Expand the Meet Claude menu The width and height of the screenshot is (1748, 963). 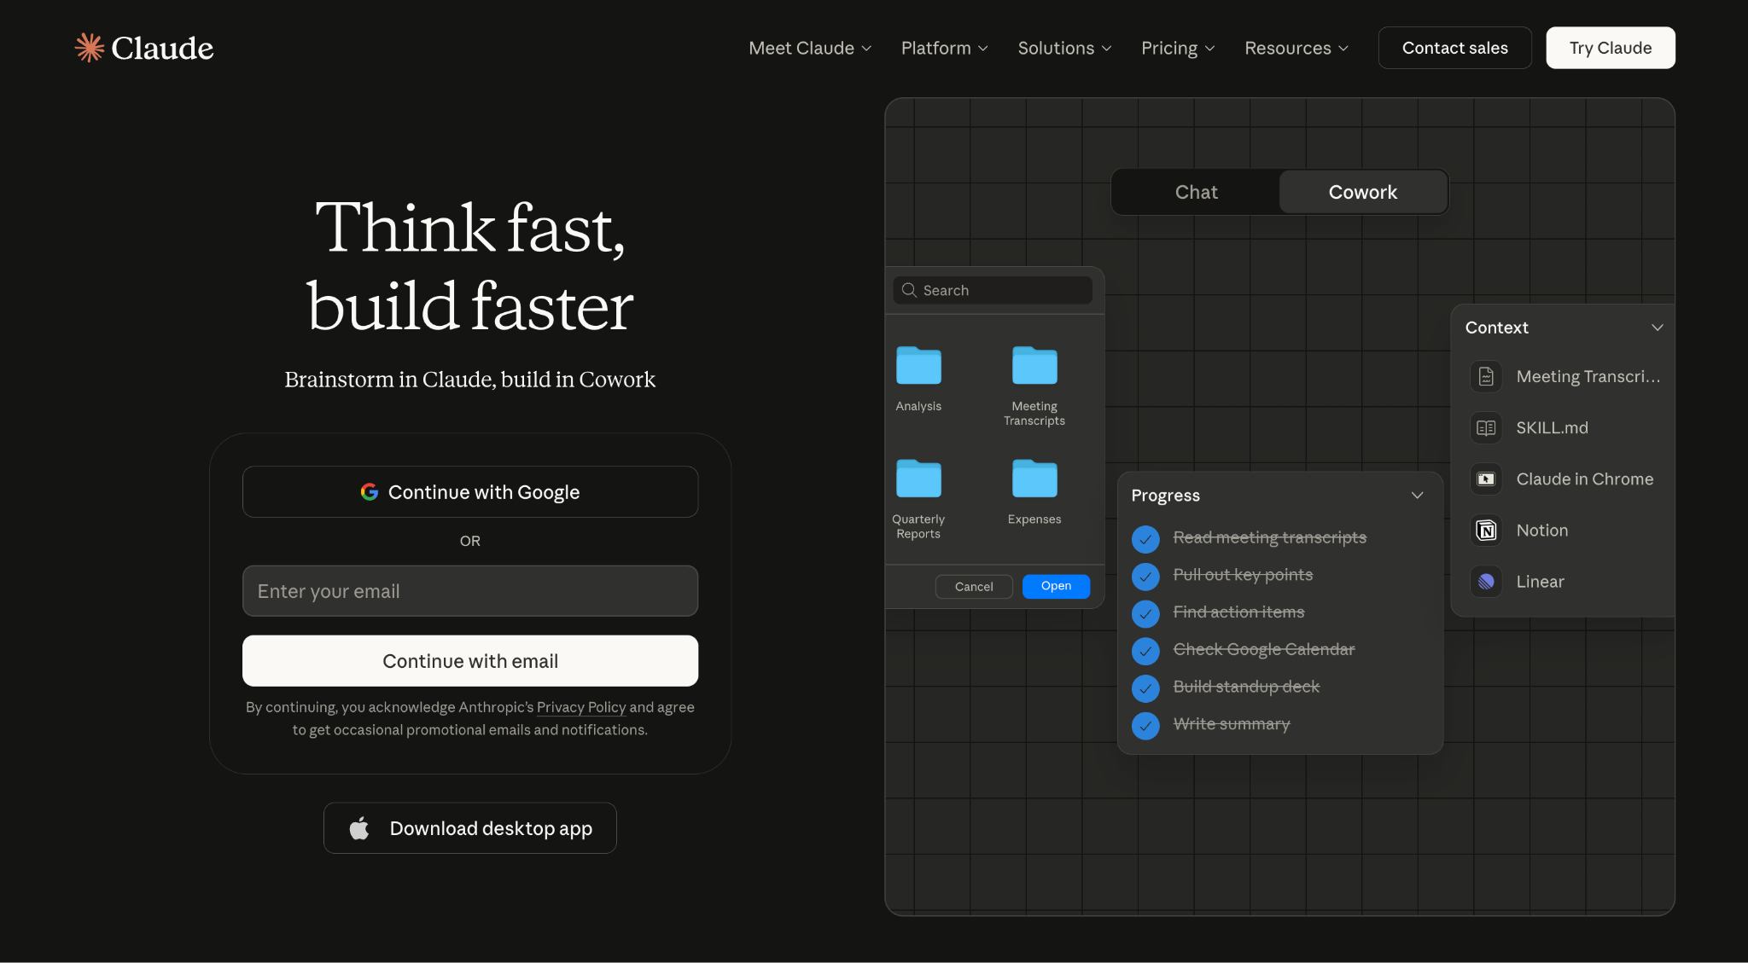809,48
